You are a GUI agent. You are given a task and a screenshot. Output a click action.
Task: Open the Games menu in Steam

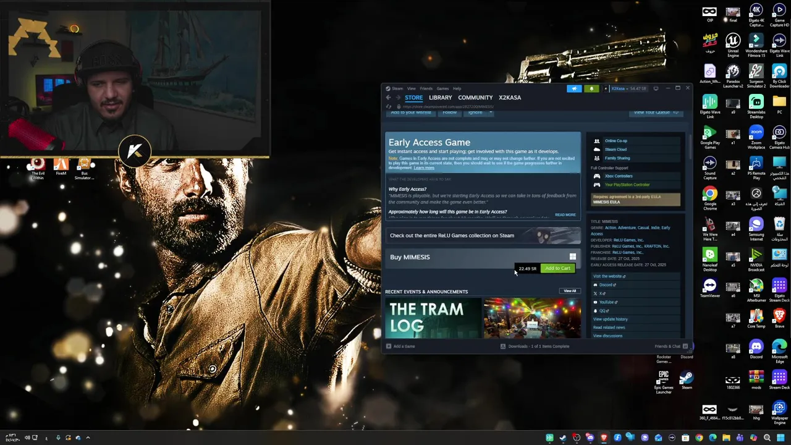442,88
